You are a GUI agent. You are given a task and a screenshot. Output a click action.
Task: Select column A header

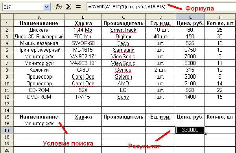click(x=39, y=17)
